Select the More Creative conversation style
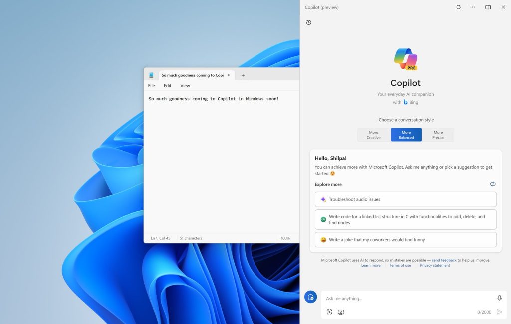This screenshot has width=511, height=324. [x=373, y=134]
